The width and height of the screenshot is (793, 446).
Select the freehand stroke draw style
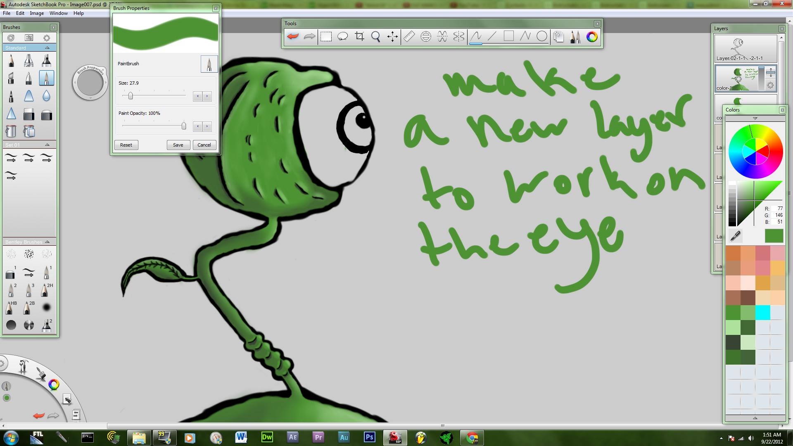pyautogui.click(x=476, y=37)
